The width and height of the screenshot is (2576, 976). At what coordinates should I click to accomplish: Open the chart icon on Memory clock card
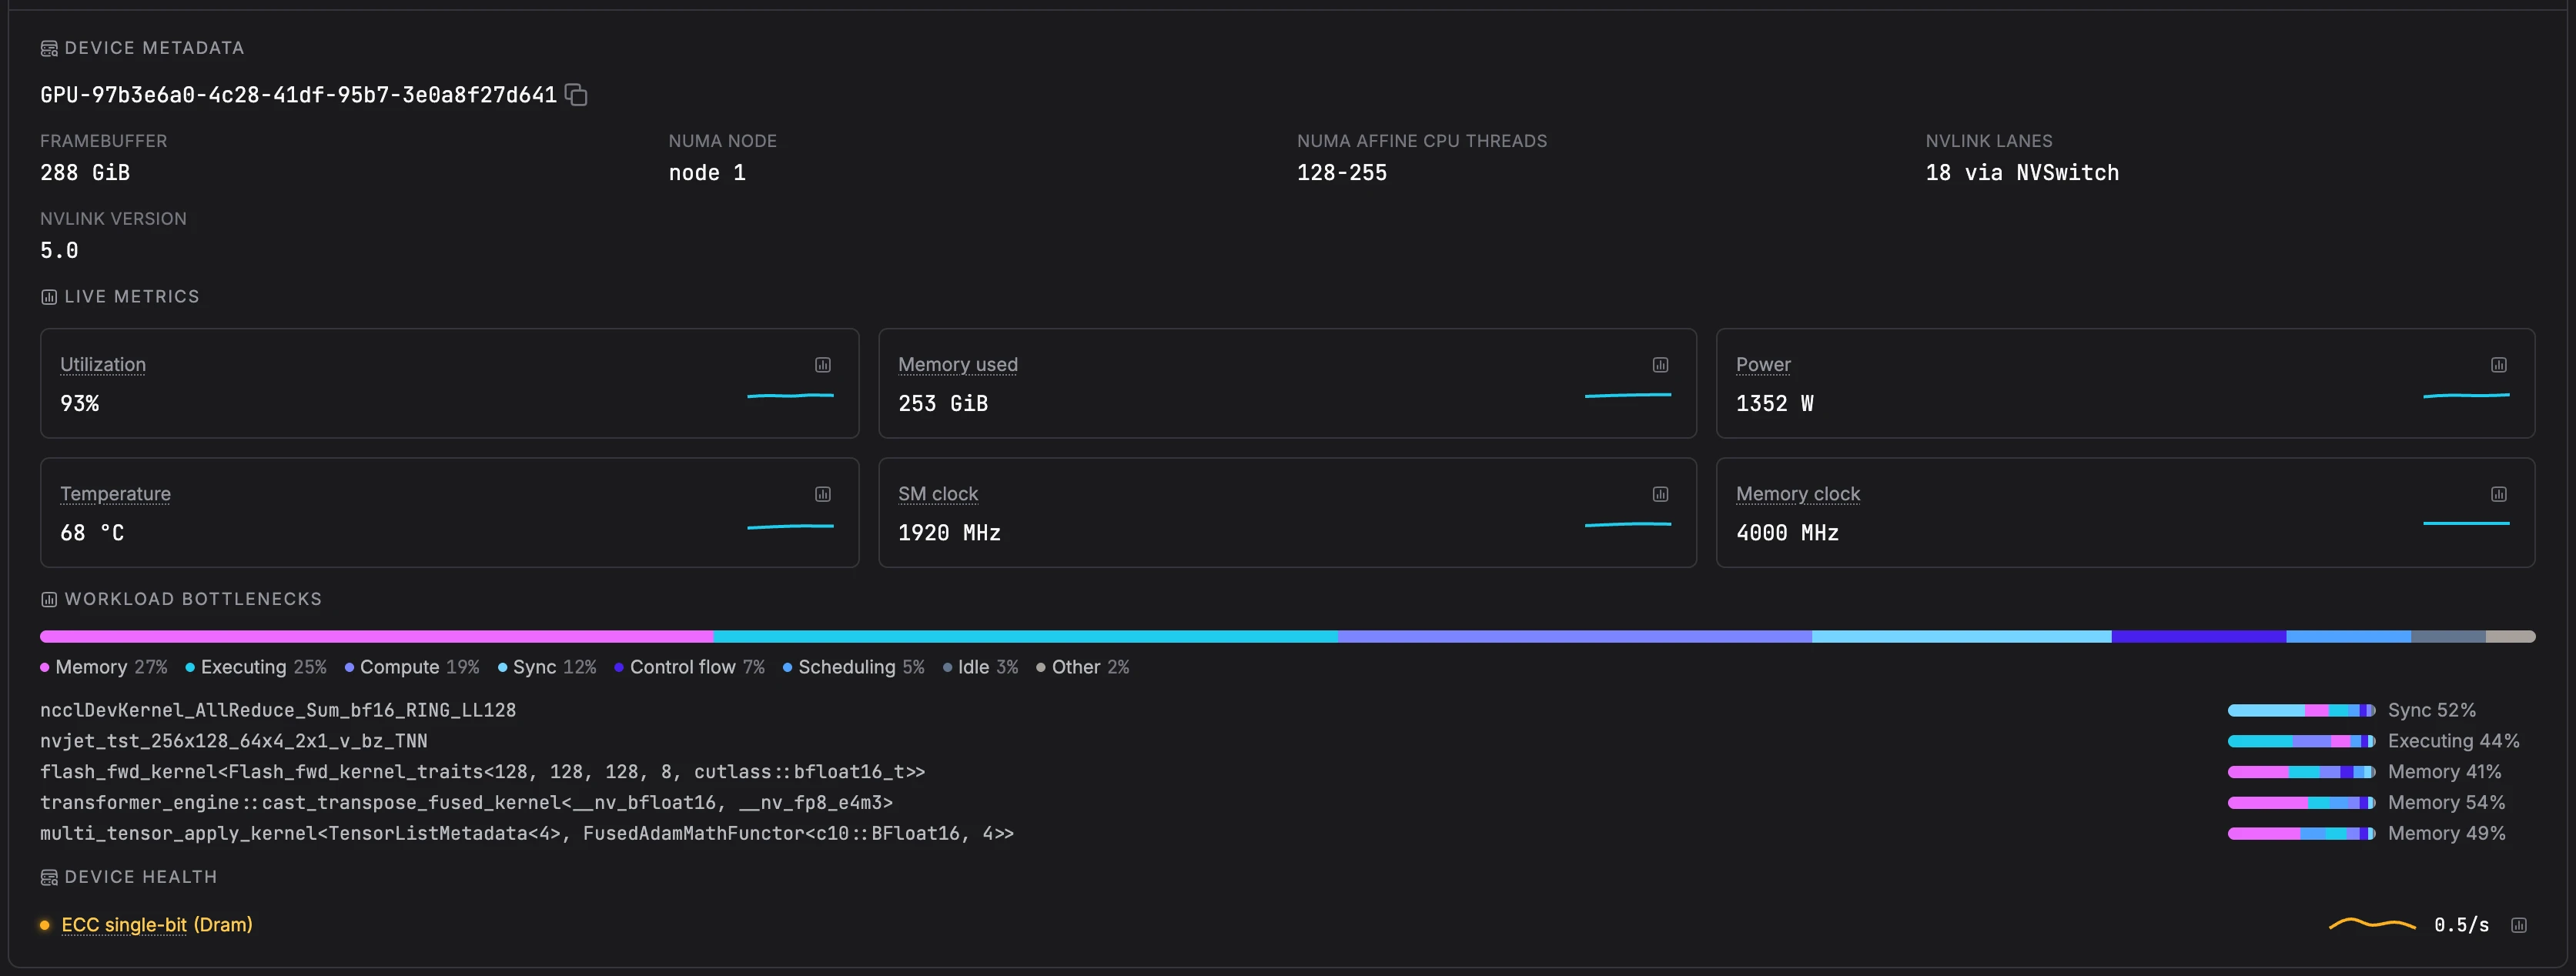pos(2498,494)
